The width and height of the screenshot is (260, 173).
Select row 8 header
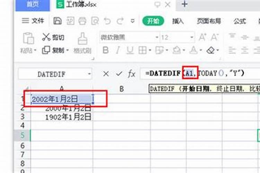click(x=23, y=163)
